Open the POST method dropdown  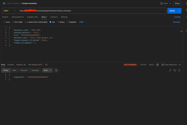pos(10,11)
